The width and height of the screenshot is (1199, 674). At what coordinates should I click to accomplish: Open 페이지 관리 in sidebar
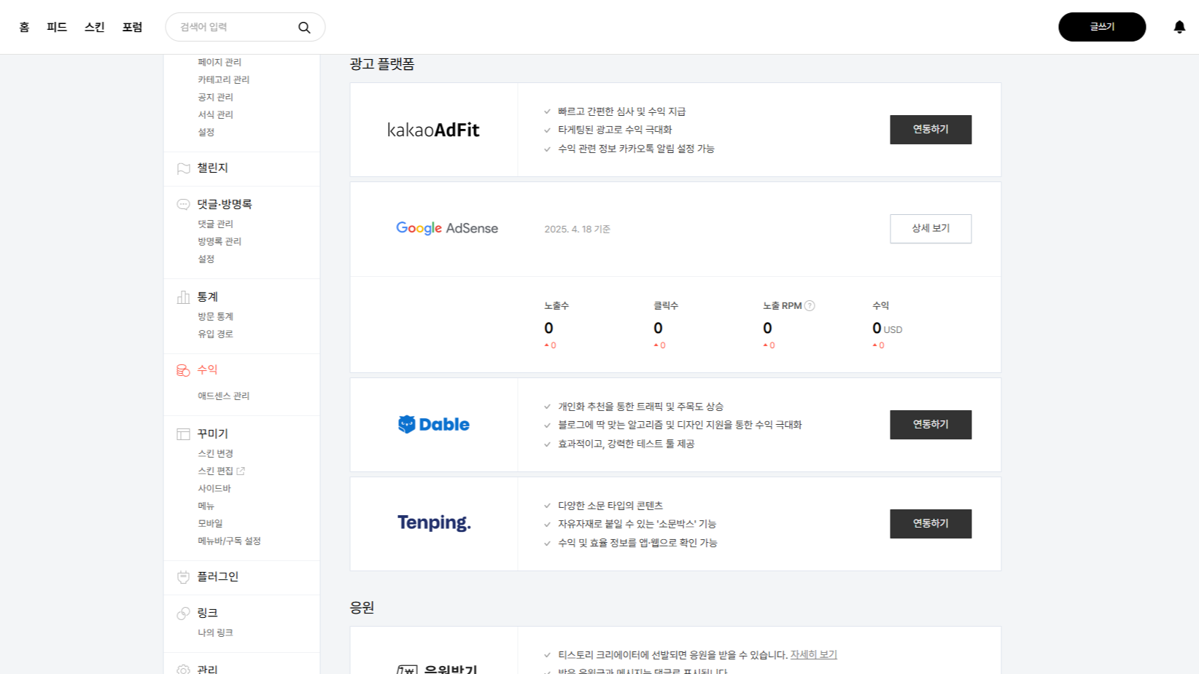pos(220,63)
